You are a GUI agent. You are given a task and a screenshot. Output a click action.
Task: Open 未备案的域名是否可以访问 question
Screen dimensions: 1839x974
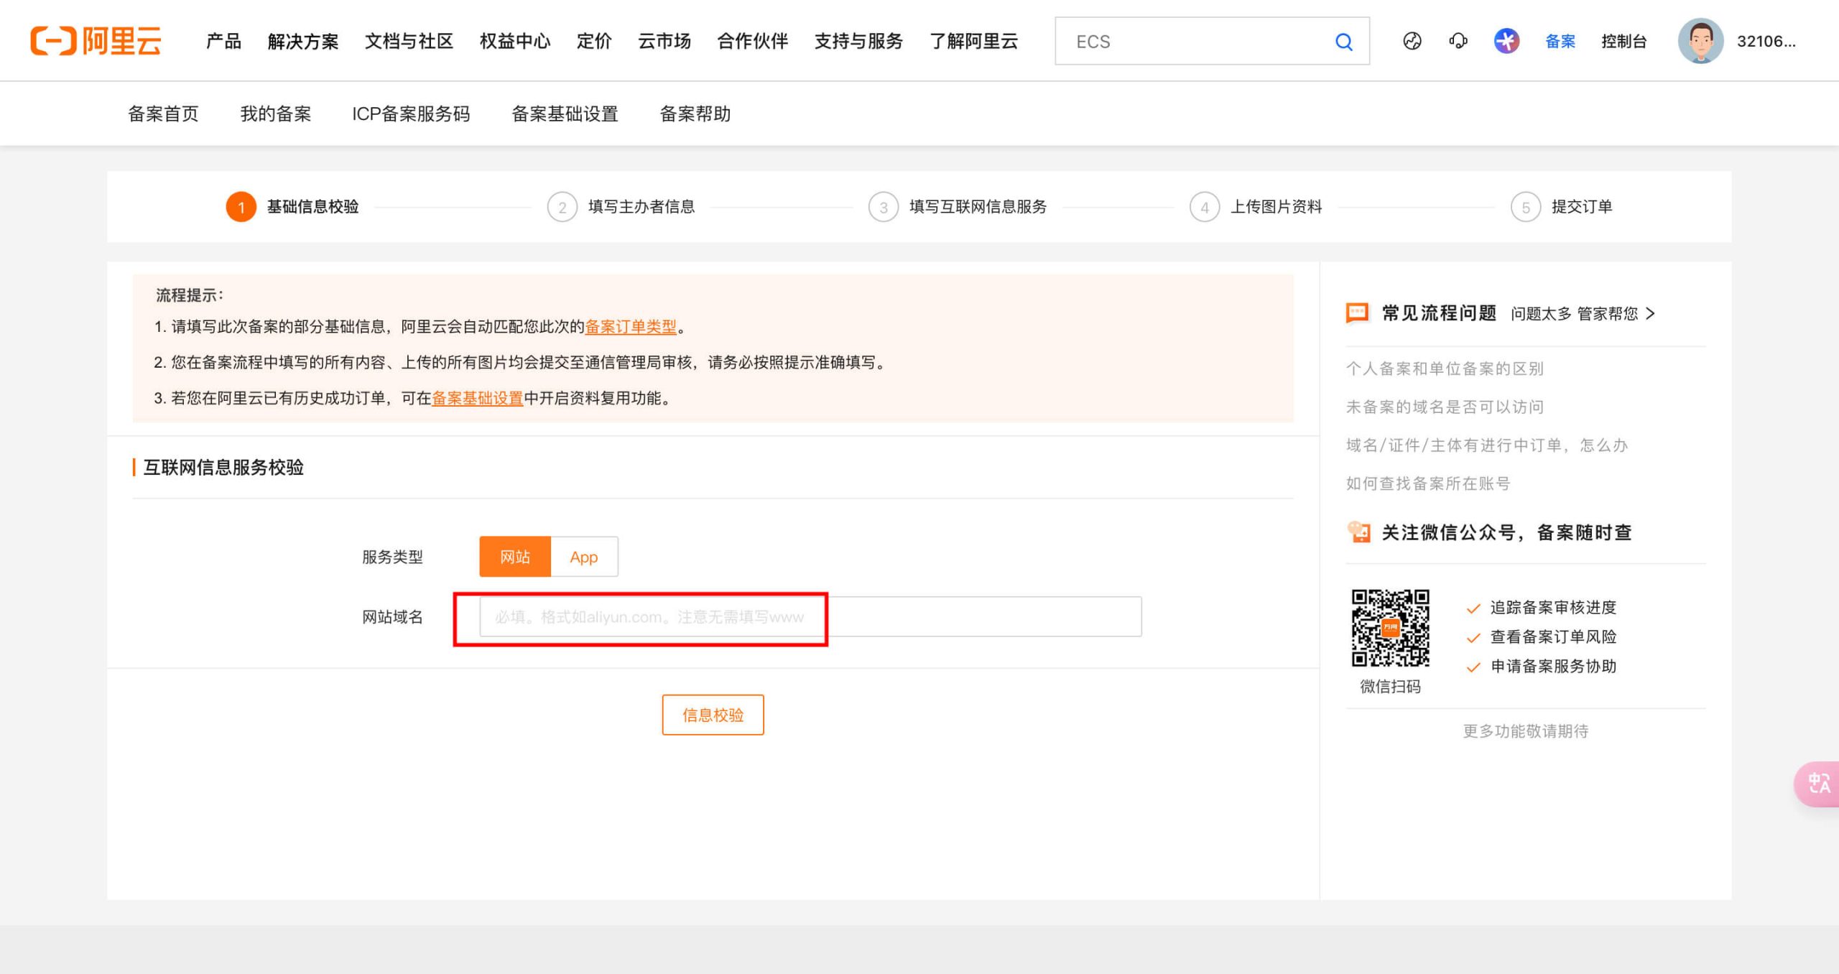pos(1445,407)
